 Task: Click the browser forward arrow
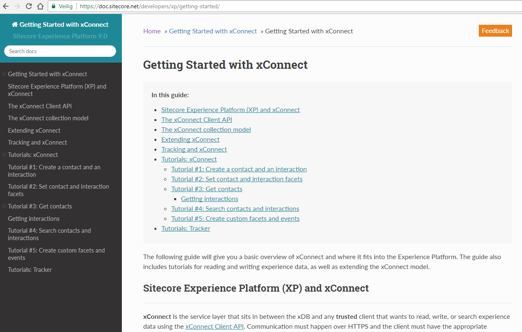17,6
